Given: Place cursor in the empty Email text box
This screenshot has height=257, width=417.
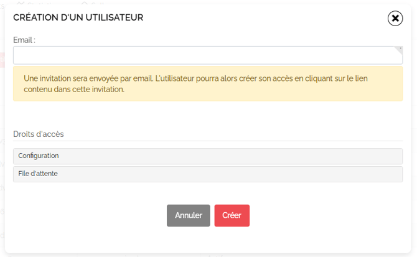Looking at the screenshot, I should [x=208, y=55].
